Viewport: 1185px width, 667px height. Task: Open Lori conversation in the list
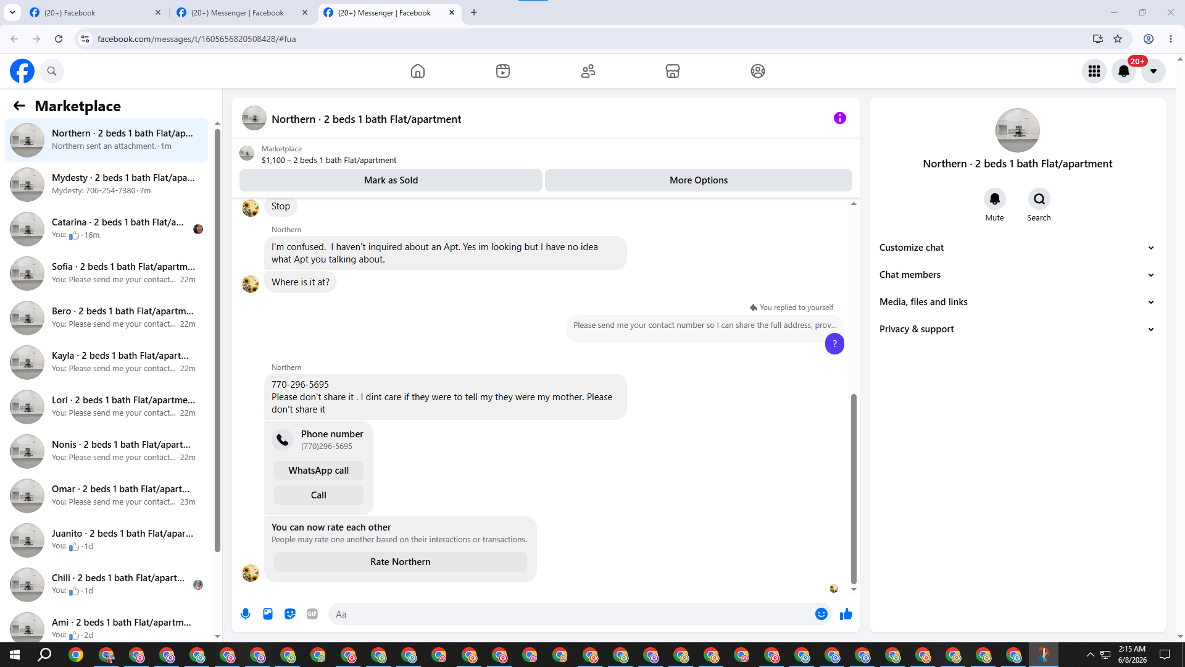point(106,406)
